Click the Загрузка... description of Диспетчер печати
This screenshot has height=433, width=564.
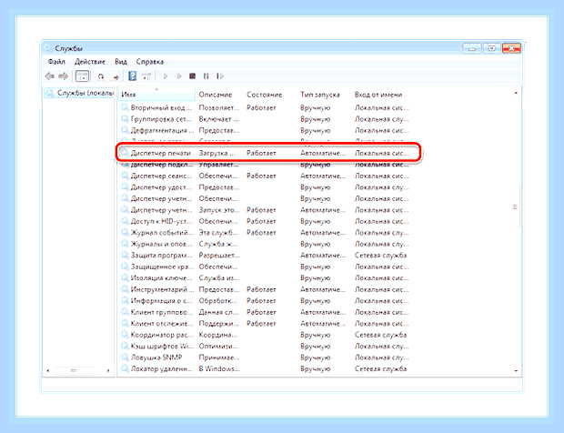tap(217, 153)
